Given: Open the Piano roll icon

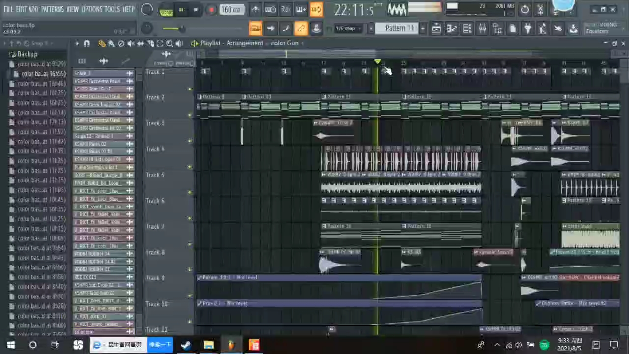Looking at the screenshot, I should tap(452, 29).
